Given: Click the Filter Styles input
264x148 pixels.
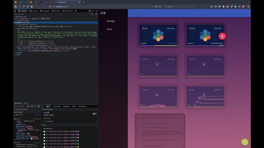Looking at the screenshot, I should pyautogui.click(x=20, y=106).
